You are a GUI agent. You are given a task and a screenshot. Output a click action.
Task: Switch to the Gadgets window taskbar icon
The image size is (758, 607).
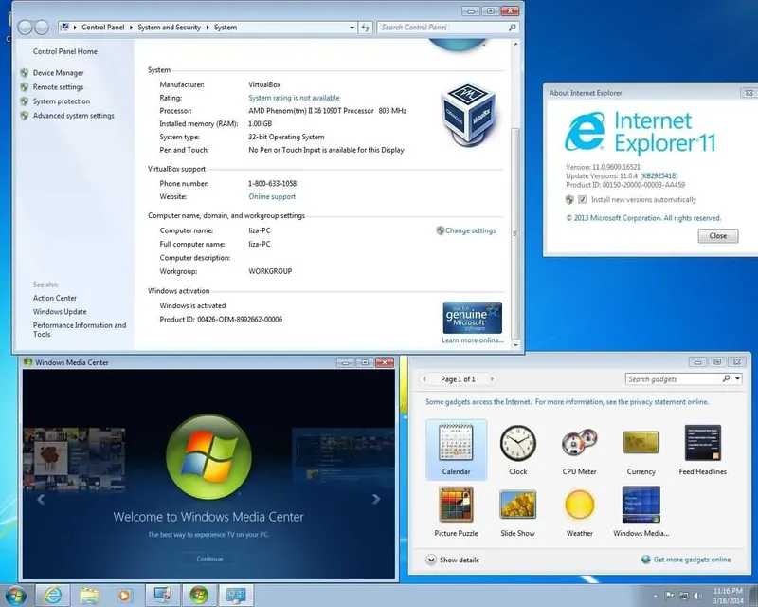[236, 596]
